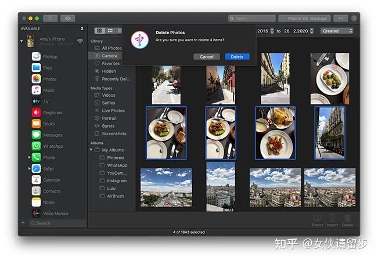This screenshot has height=260, width=378.
Task: Open FileApp in the sidebar
Action: click(45, 57)
